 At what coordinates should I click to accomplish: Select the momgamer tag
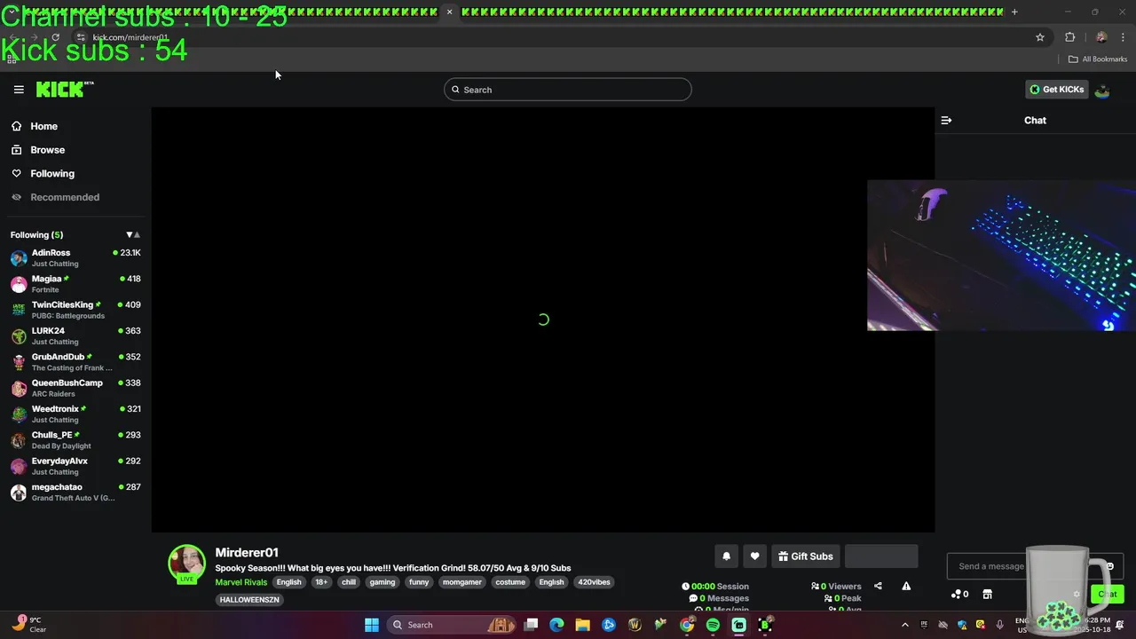pyautogui.click(x=462, y=582)
